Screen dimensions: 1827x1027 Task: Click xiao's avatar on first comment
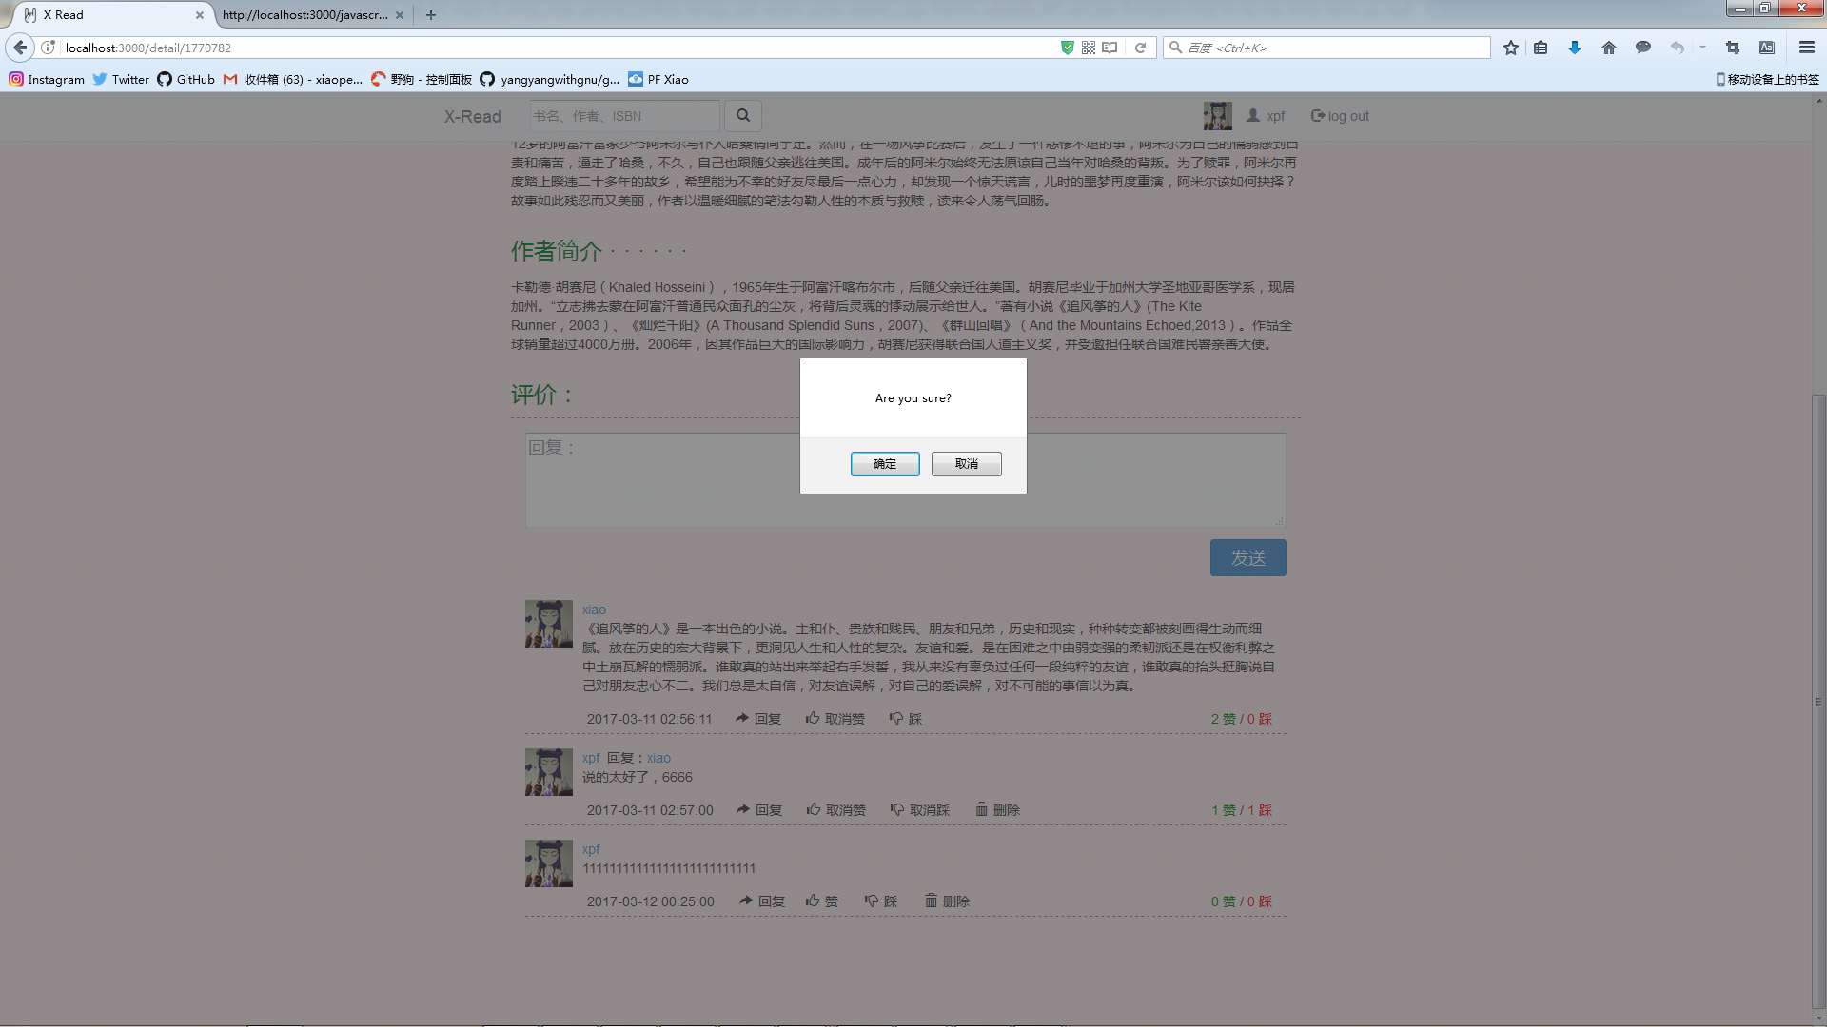point(549,624)
